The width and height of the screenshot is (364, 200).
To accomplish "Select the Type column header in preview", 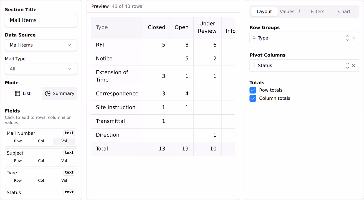I will [117, 27].
